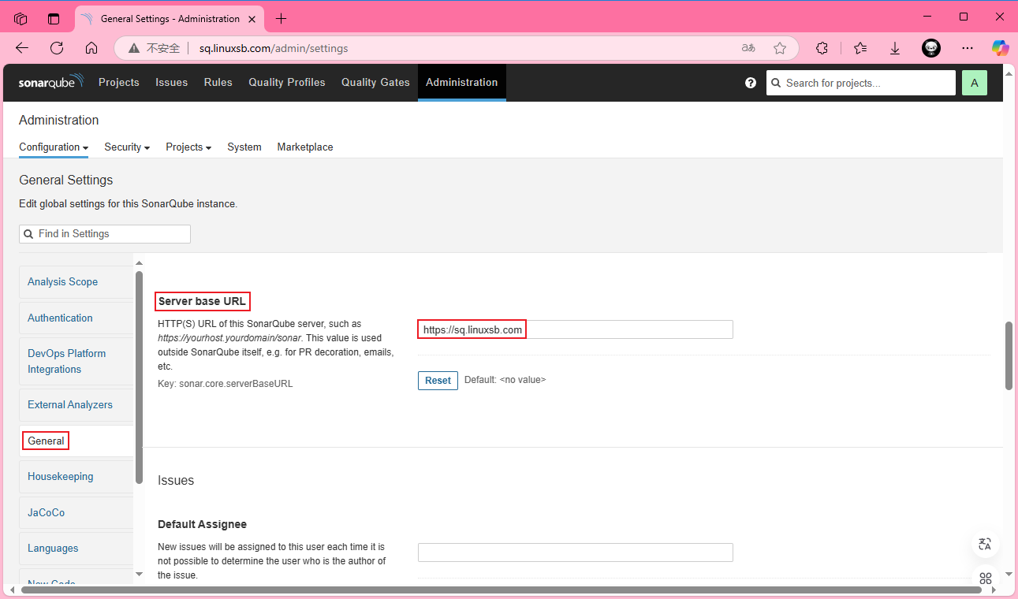Open the System admin tab
The image size is (1018, 599).
pos(244,147)
